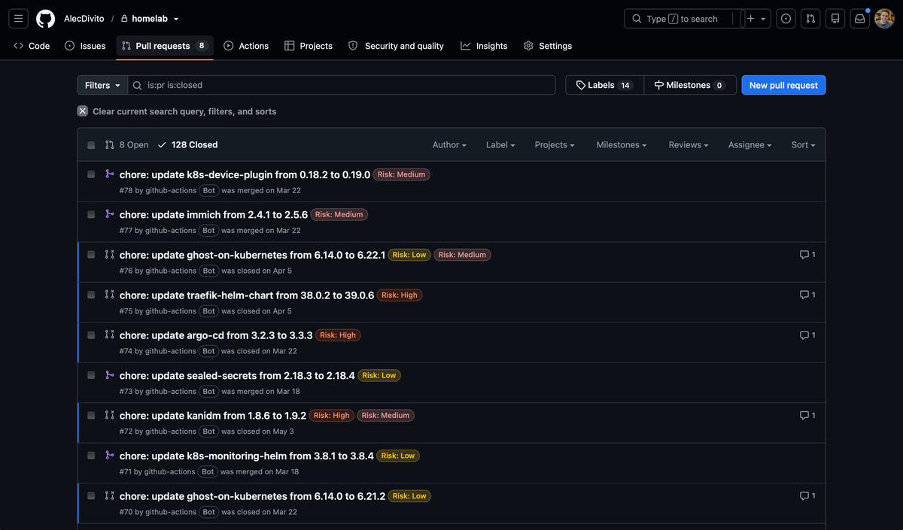
Task: Select the kanidm PR checkbox
Action: click(91, 416)
